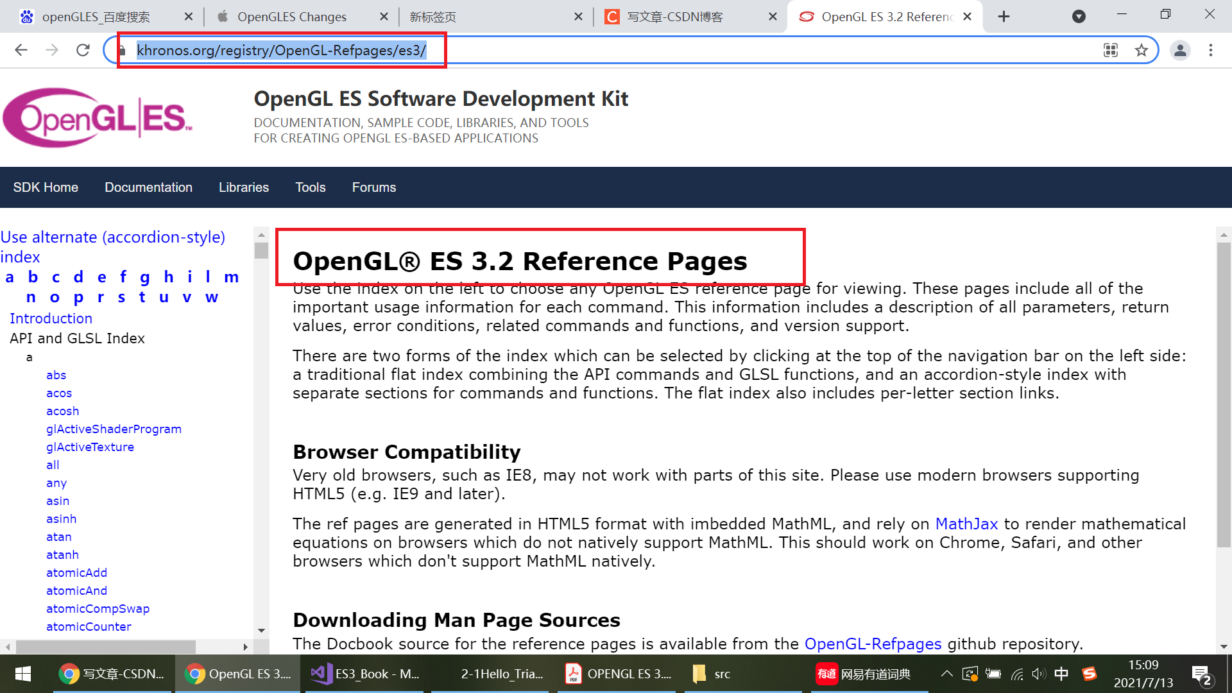Click the OpenGL ES logo
The width and height of the screenshot is (1232, 693).
coord(98,118)
